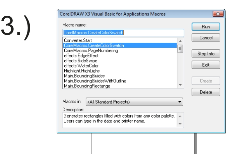
Task: Click the macro list scrollbar thumb
Action: click(x=180, y=49)
